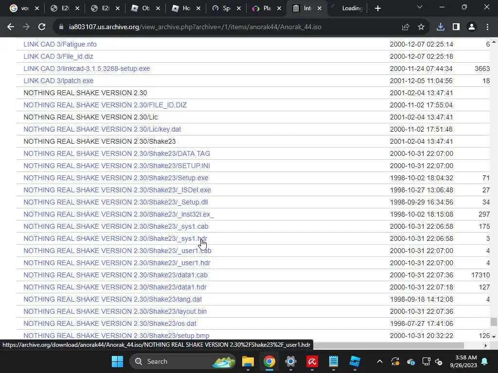Click the taskbar Search box
Viewport: 498px width, 373px height.
tap(183, 361)
